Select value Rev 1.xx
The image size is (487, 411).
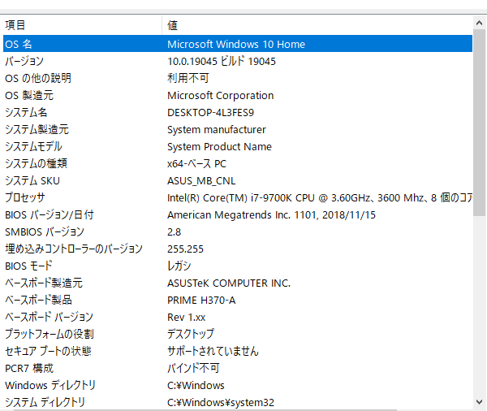click(x=187, y=317)
